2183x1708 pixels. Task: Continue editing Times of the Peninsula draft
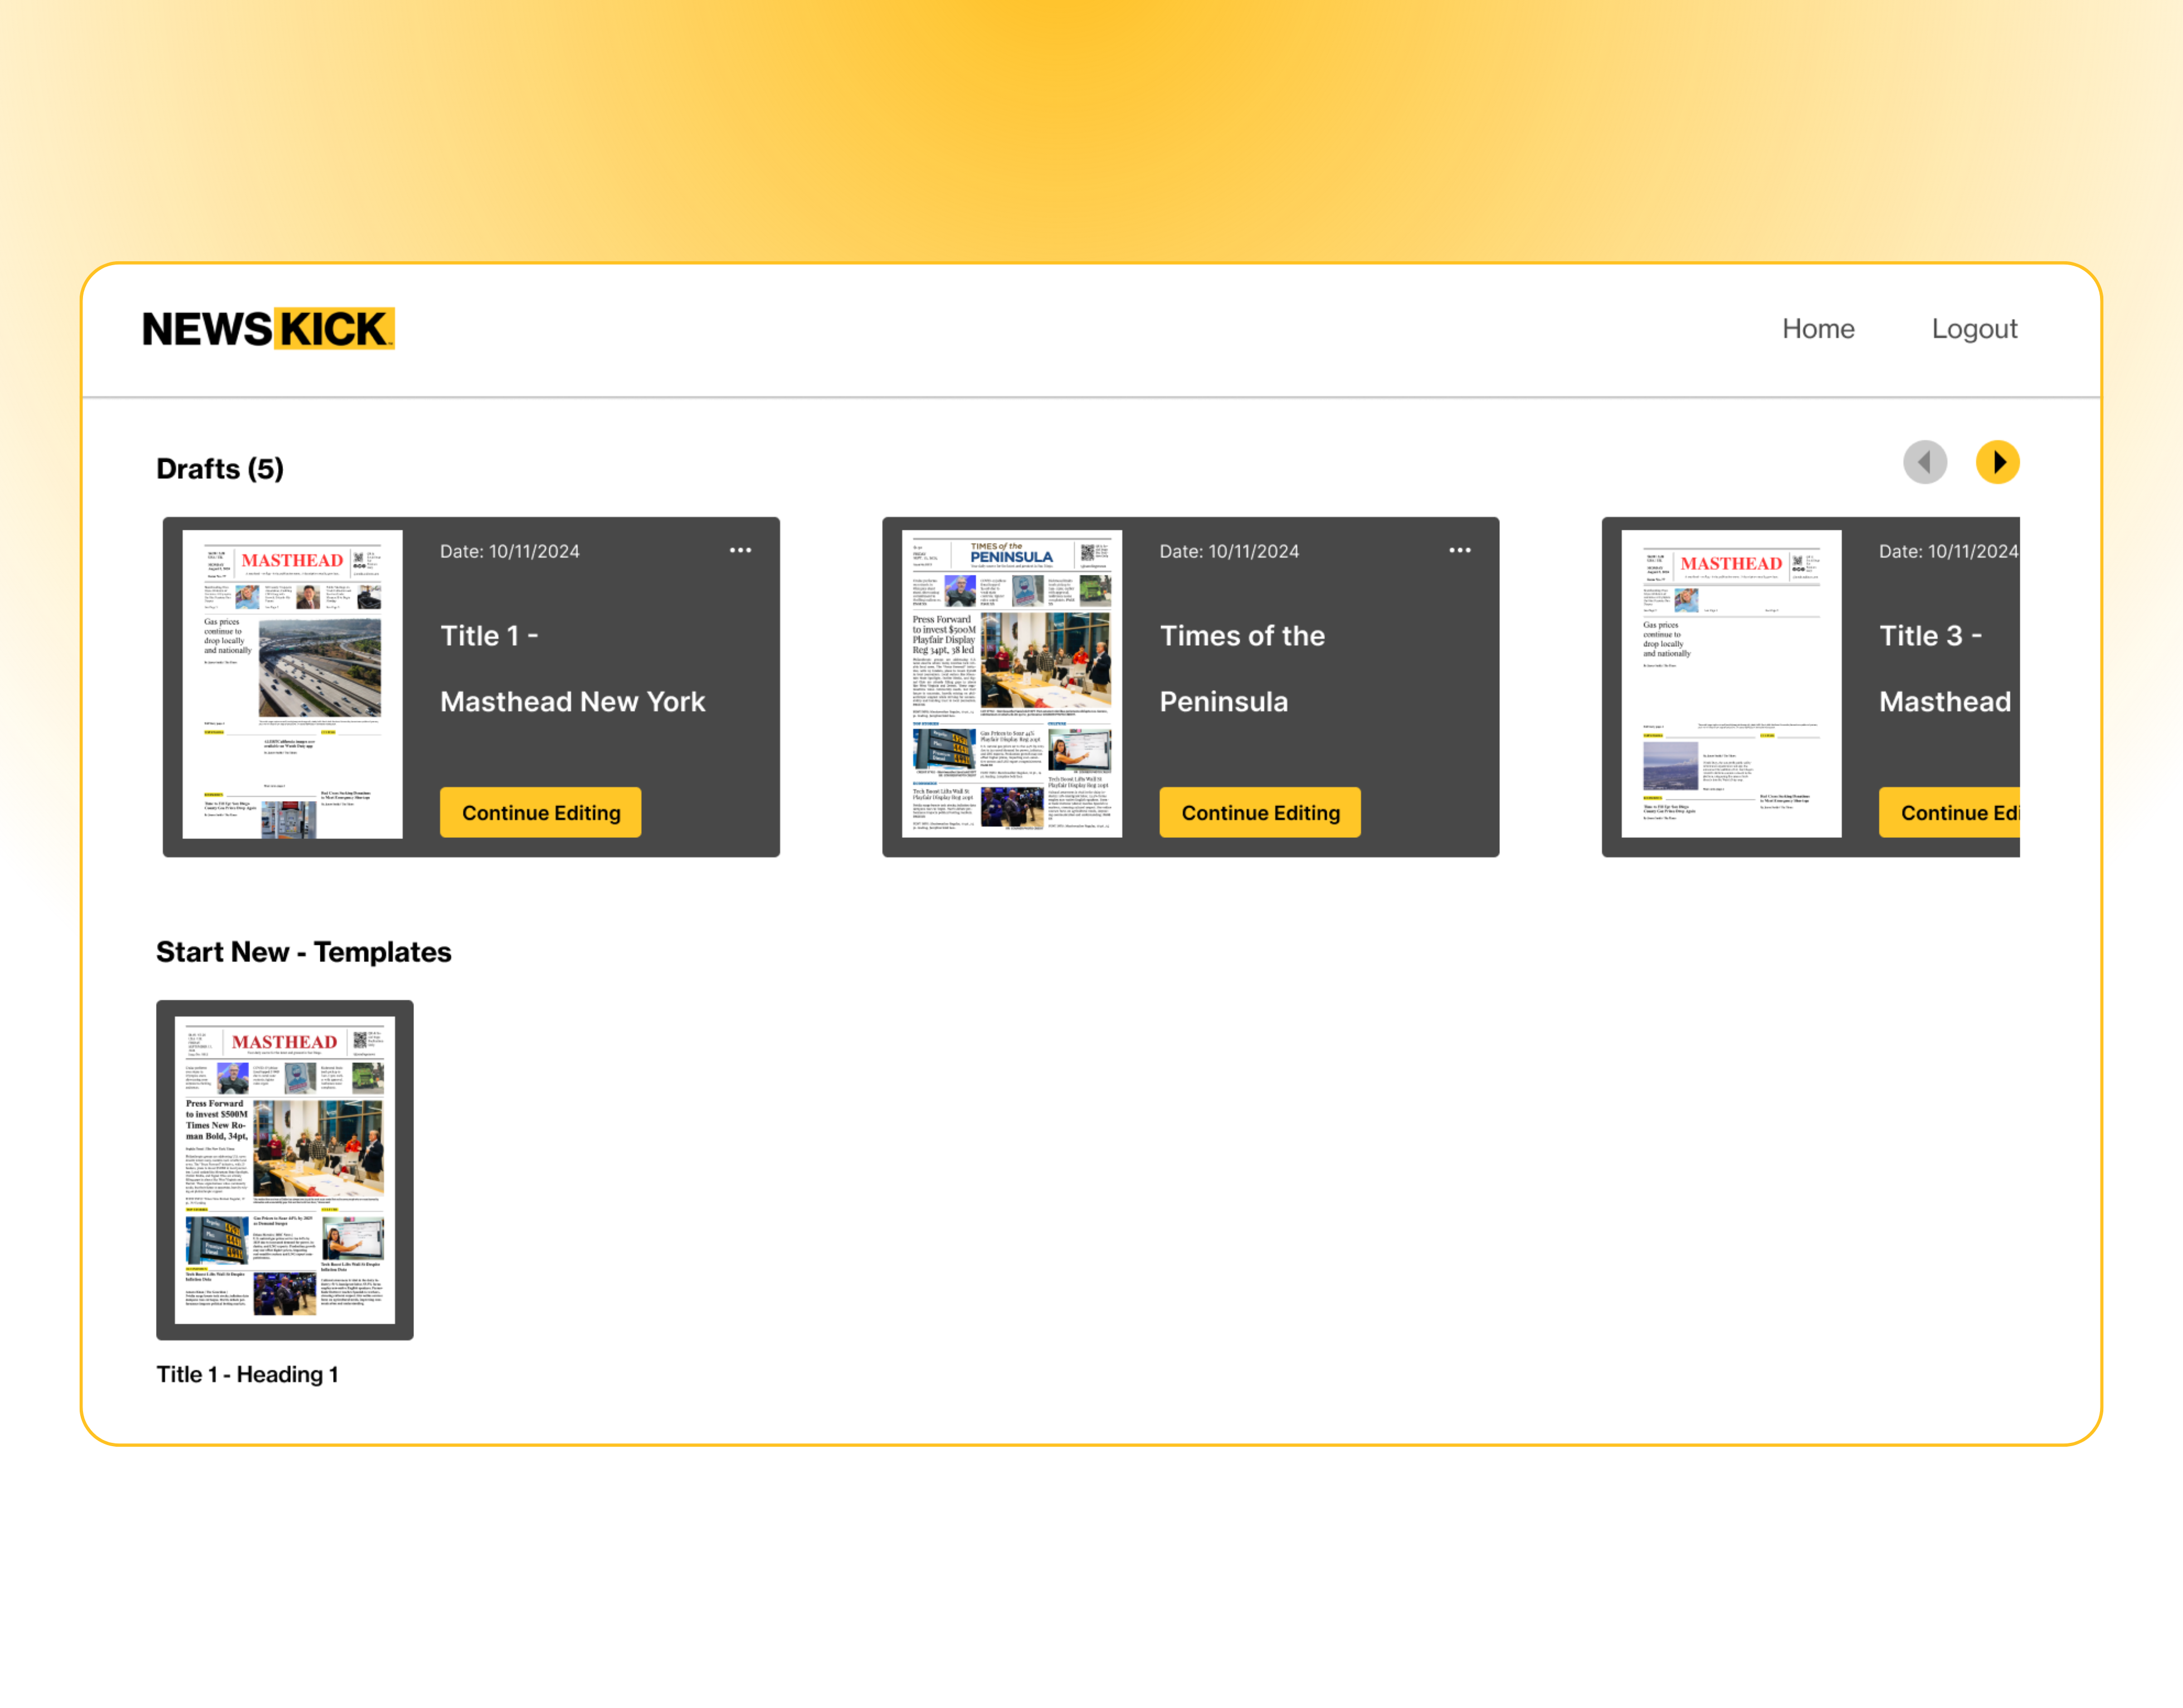pyautogui.click(x=1259, y=812)
